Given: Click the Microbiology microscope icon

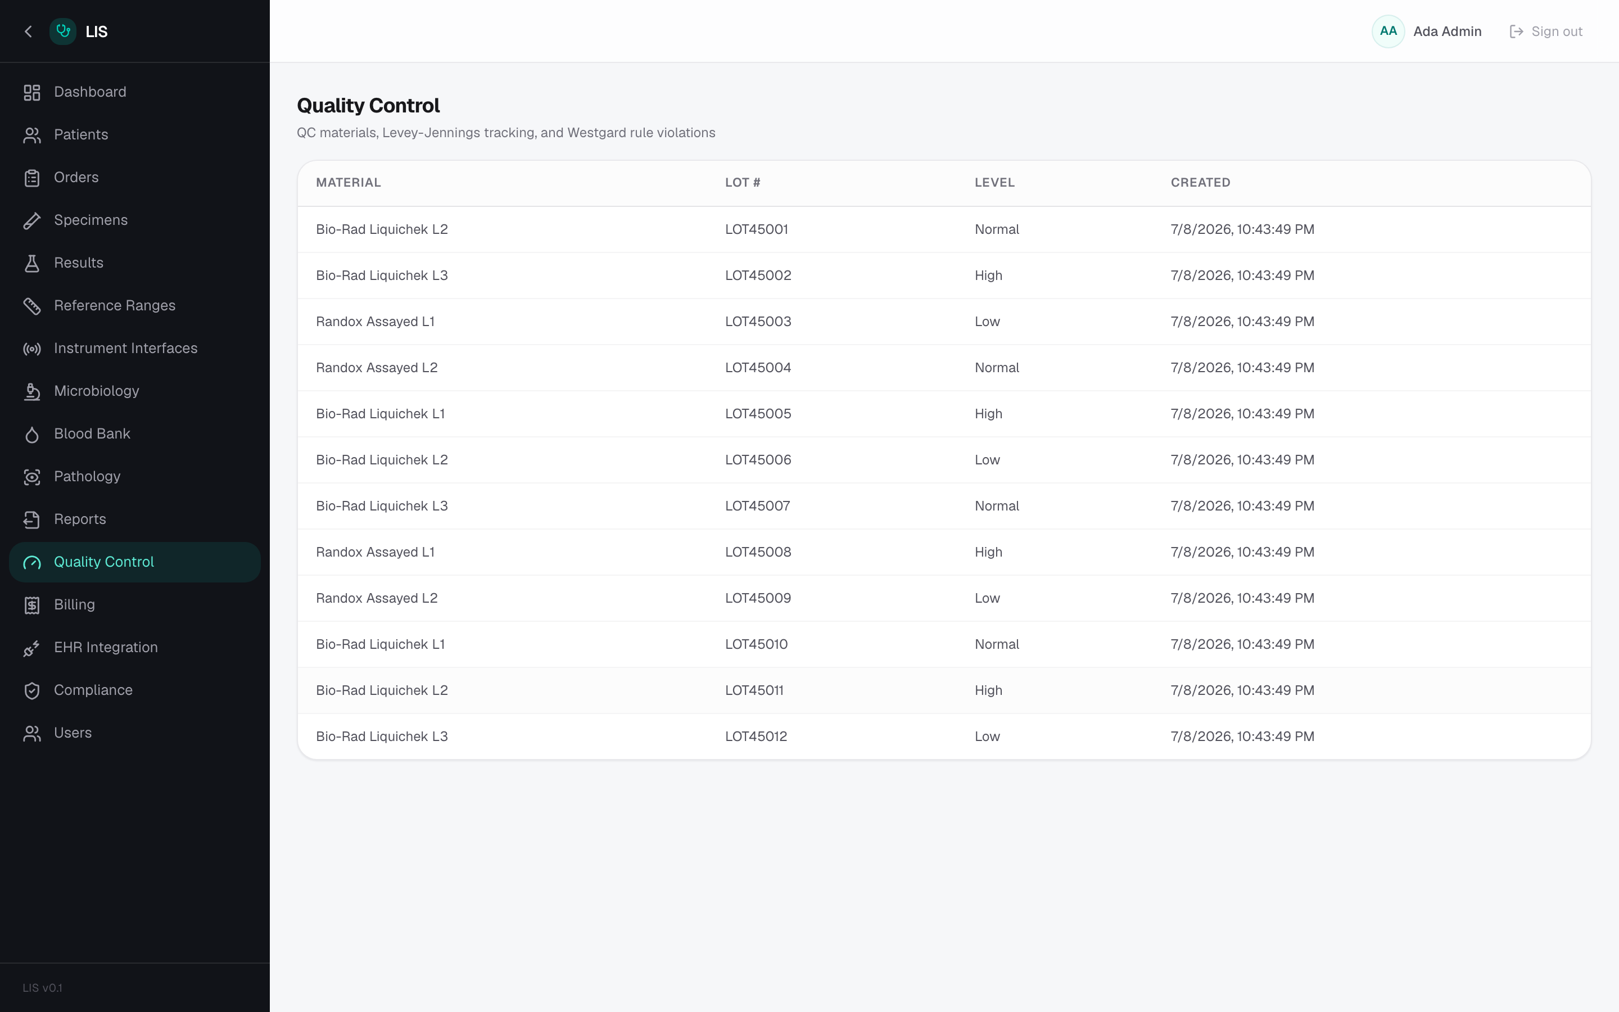Looking at the screenshot, I should click(32, 391).
